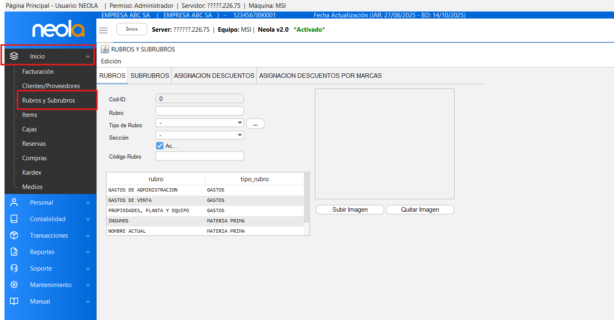614x320 pixels.
Task: Click the Mantenimiento gear icon
Action: [x=14, y=285]
